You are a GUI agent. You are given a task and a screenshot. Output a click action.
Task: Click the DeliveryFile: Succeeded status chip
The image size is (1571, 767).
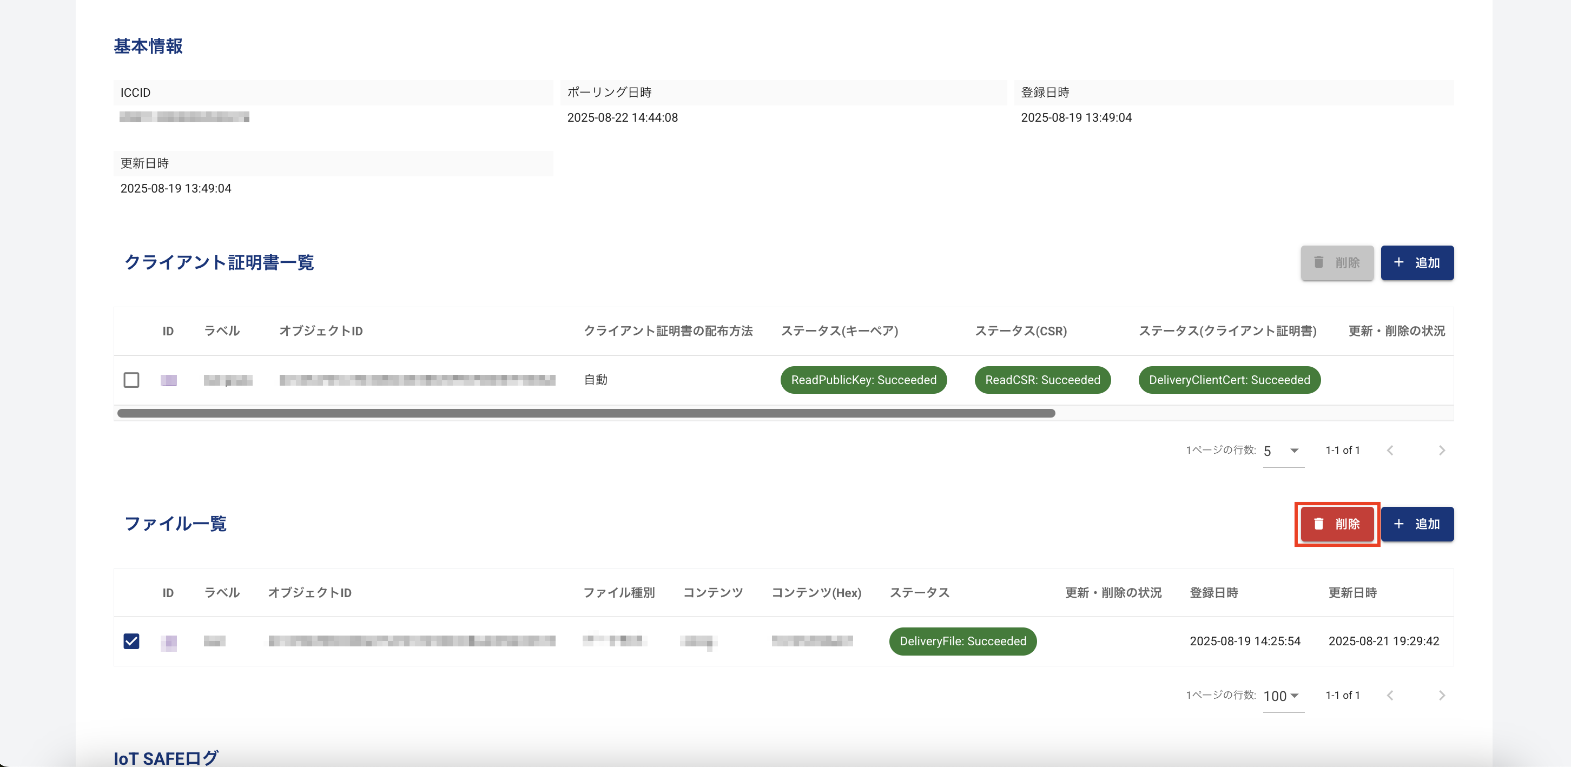coord(962,641)
